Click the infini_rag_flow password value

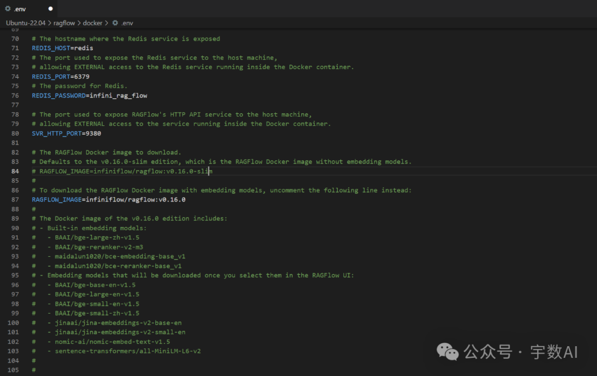click(118, 96)
